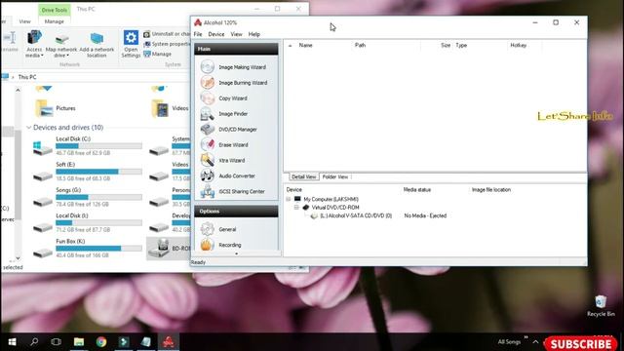Select Soft (E:) drive
Image resolution: width=624 pixels, height=351 pixels.
pos(88,172)
